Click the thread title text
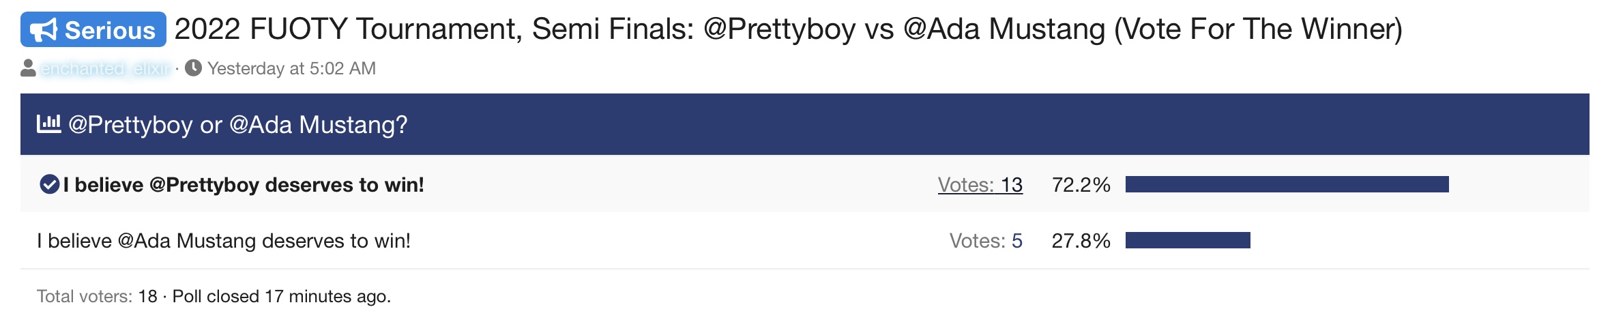The image size is (1610, 320). (x=789, y=29)
